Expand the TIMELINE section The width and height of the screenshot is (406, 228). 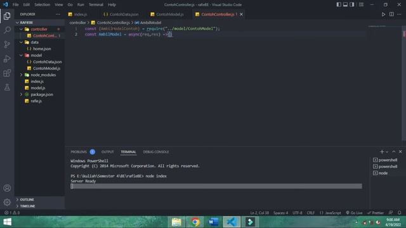(39, 206)
